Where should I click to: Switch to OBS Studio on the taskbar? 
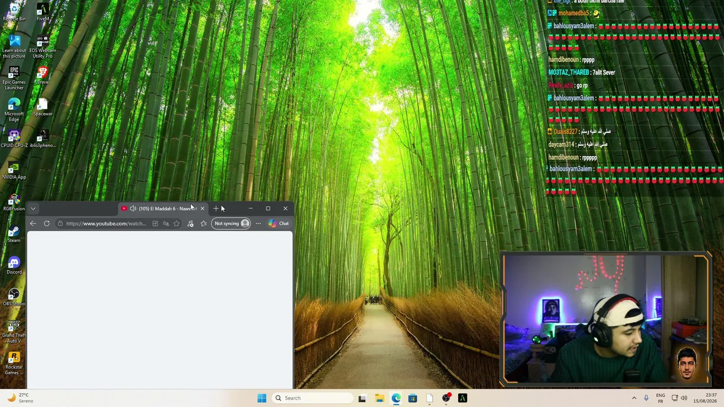coord(446,398)
